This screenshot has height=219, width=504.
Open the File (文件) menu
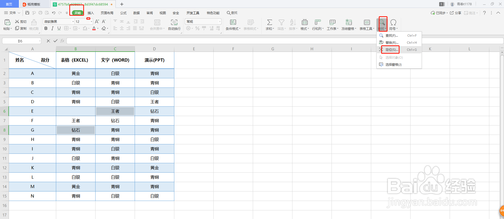pyautogui.click(x=12, y=13)
